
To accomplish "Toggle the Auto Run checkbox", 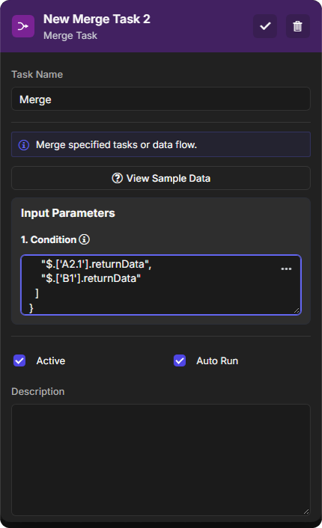I will coord(180,360).
